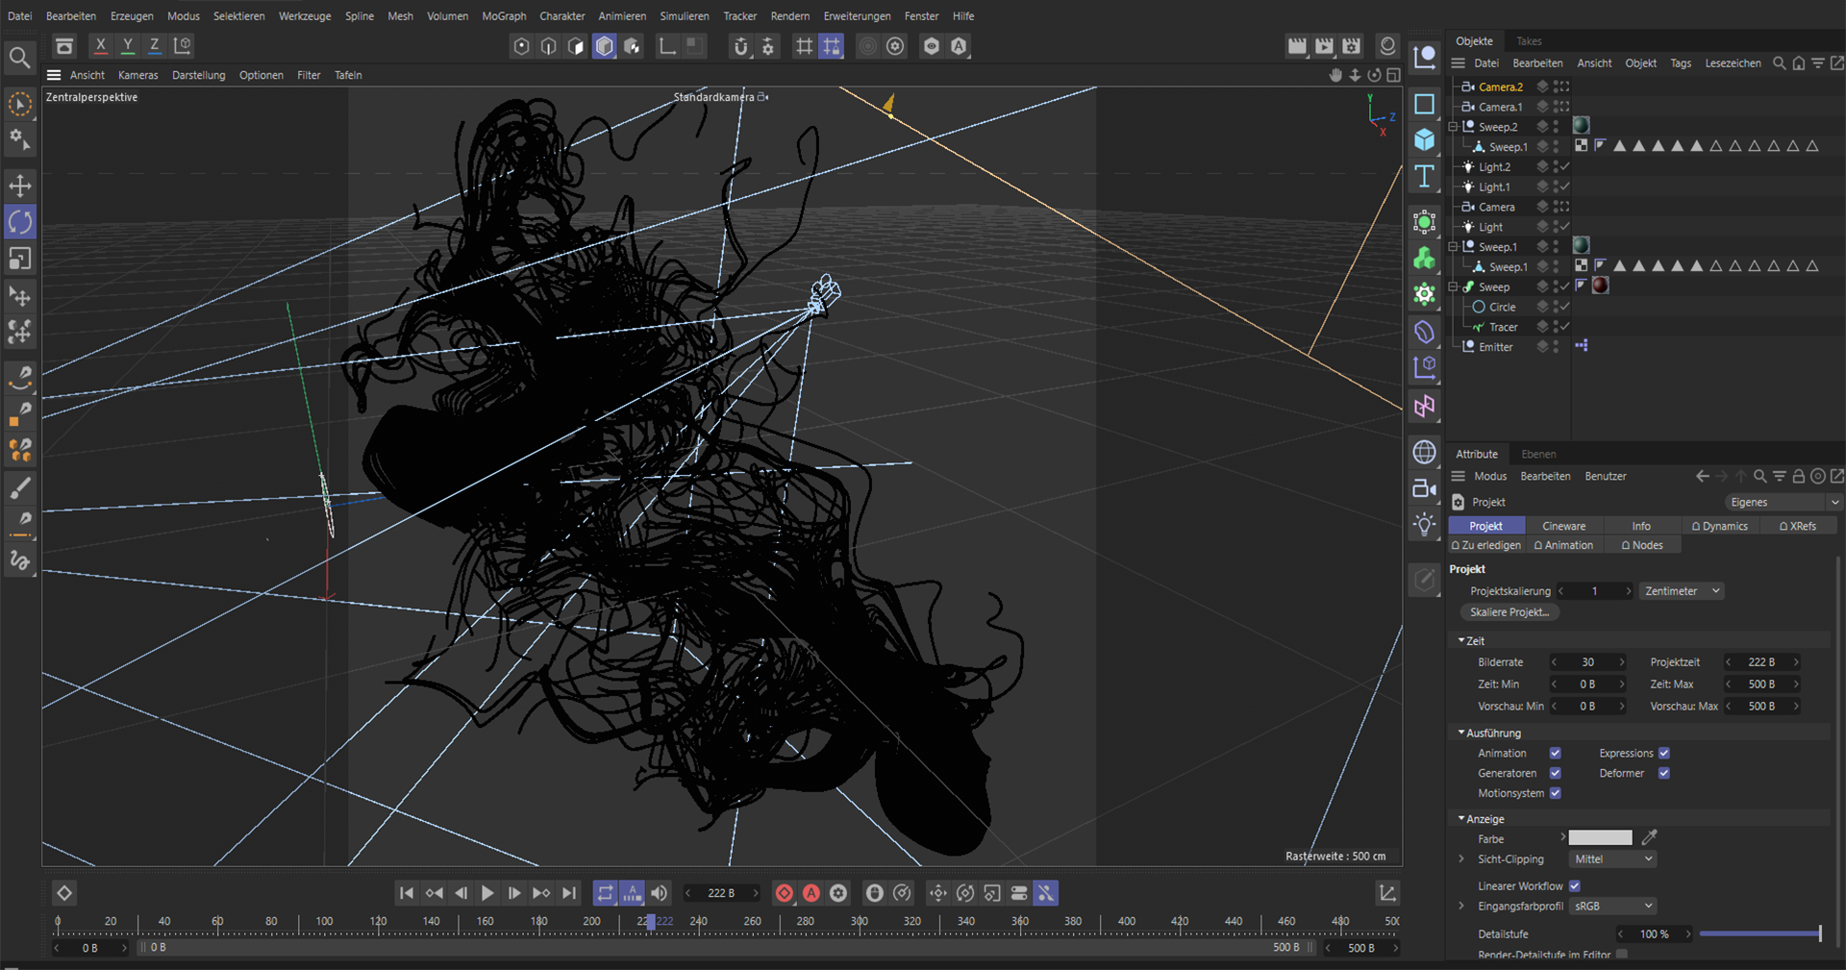
Task: Toggle Render-Detailstufe im Editor checkbox
Action: (x=1622, y=955)
